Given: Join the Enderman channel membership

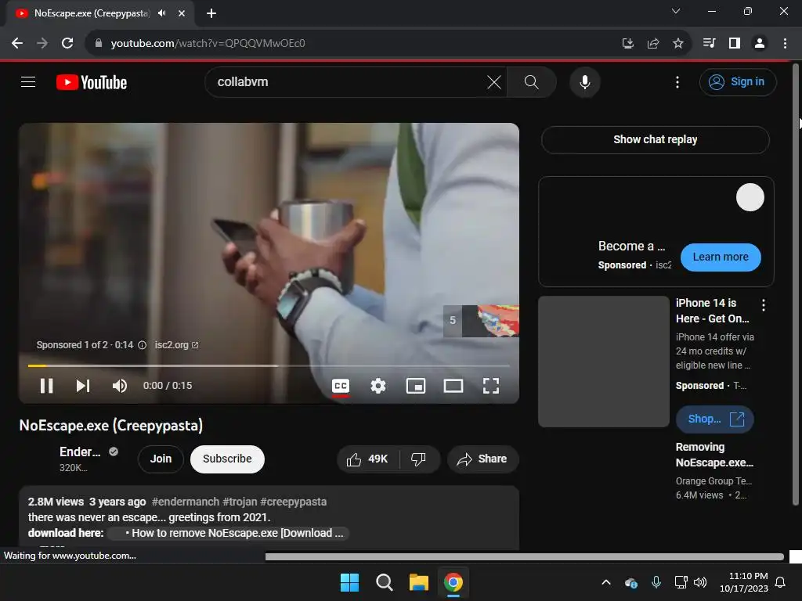Looking at the screenshot, I should tap(161, 459).
